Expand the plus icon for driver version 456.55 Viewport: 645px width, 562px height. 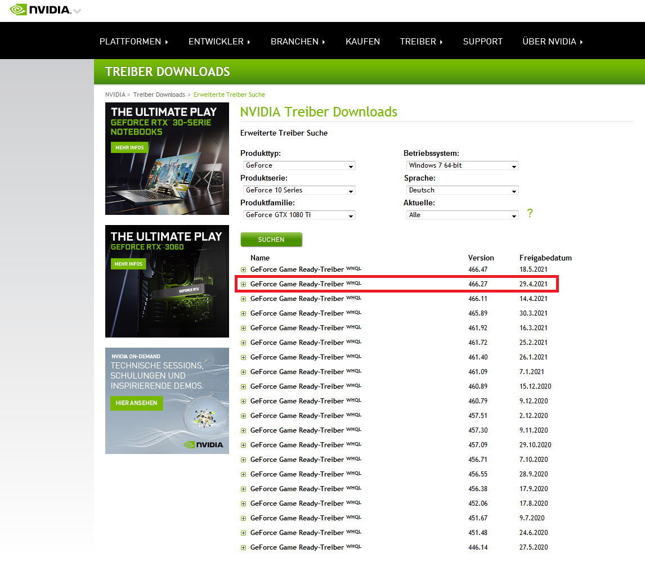point(244,474)
